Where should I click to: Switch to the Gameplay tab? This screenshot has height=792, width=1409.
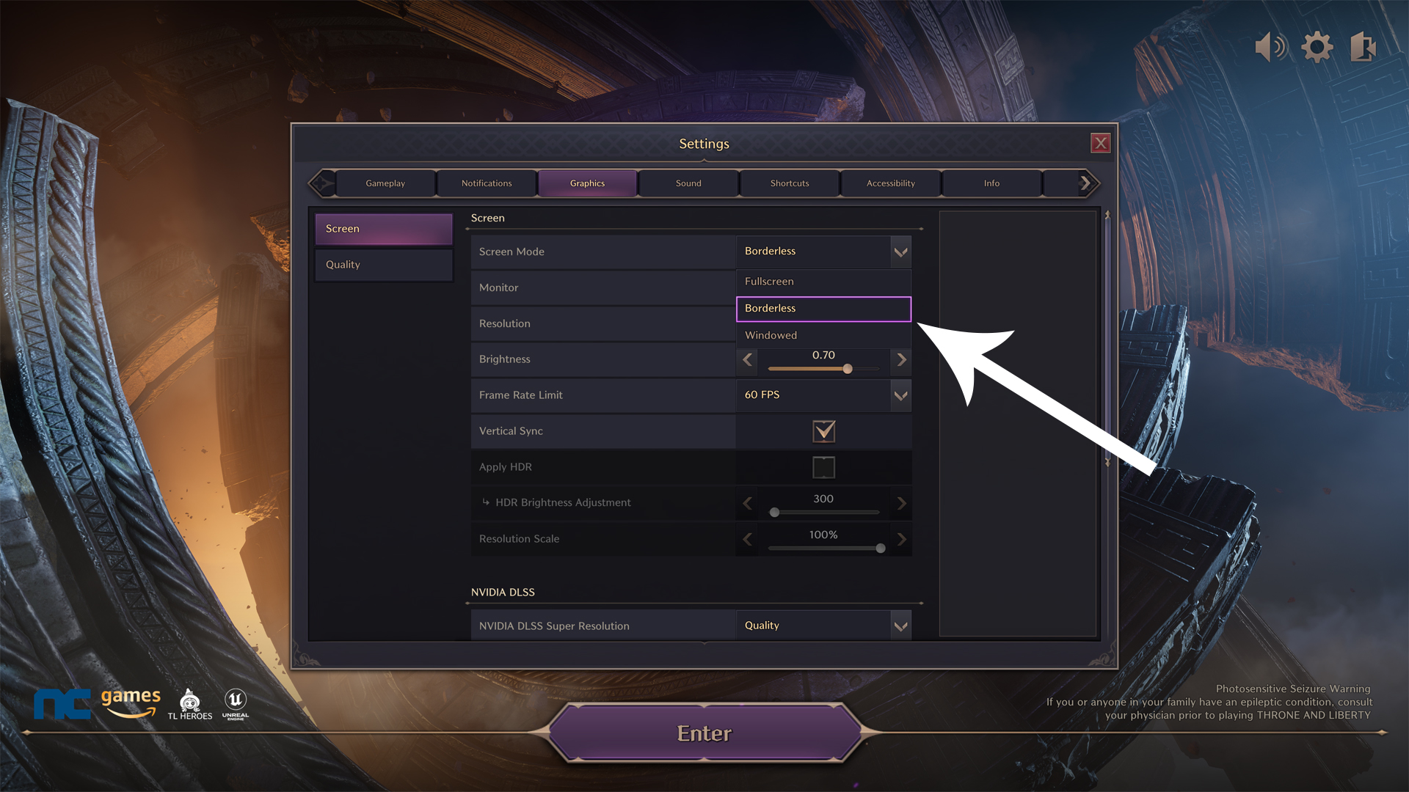click(x=385, y=183)
